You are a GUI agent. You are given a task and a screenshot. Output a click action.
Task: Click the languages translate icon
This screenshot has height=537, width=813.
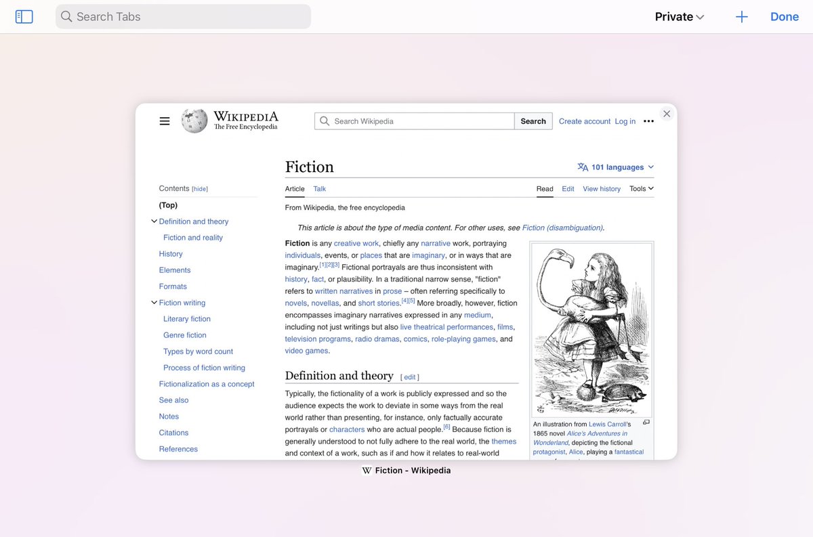click(x=583, y=167)
